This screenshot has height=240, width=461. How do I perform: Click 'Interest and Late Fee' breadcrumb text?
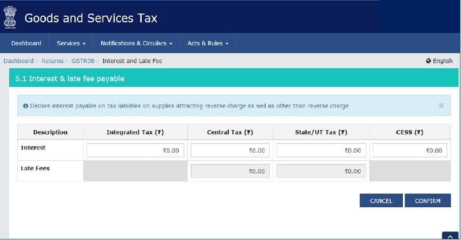(x=132, y=61)
